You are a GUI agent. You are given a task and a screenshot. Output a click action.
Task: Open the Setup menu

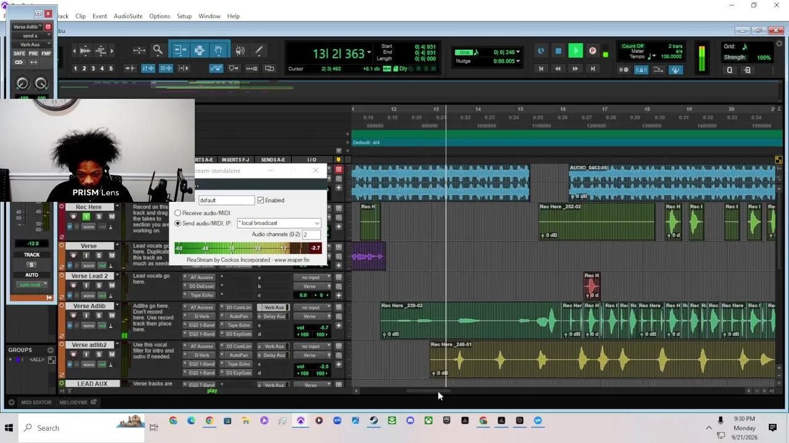(184, 16)
